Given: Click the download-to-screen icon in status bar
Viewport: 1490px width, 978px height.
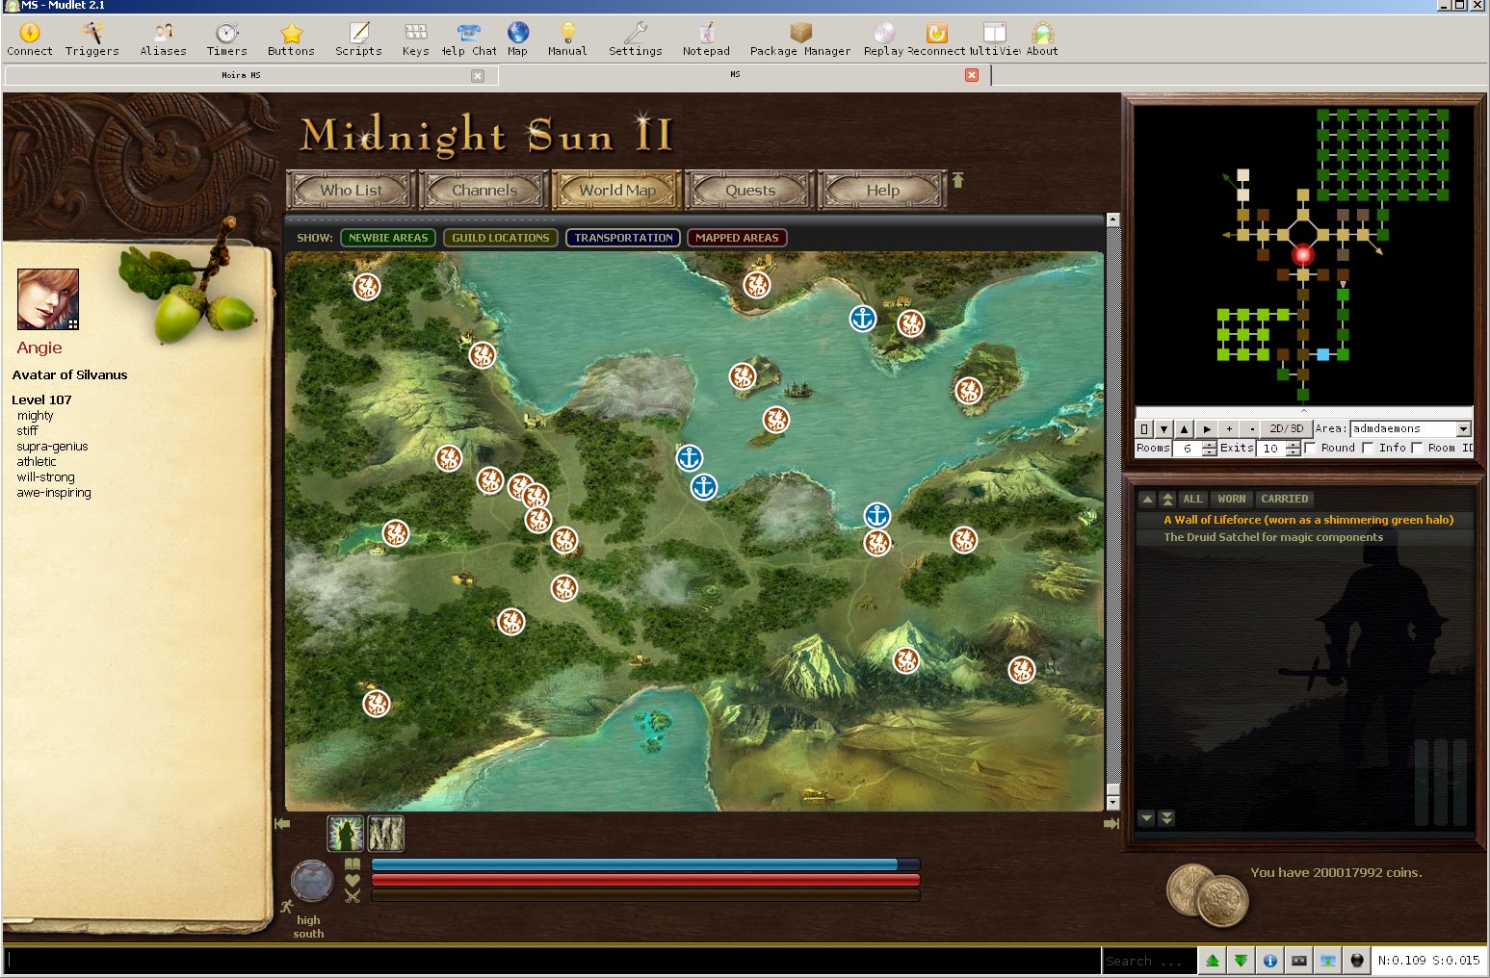Looking at the screenshot, I should point(1328,960).
